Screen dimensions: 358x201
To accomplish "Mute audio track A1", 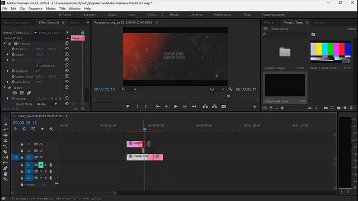I will coord(41,165).
